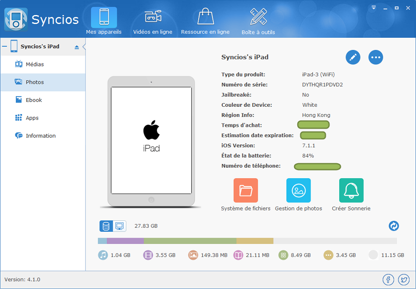Click the green apps segment of storage bar
Viewport: 416px width, 289px height.
190,241
